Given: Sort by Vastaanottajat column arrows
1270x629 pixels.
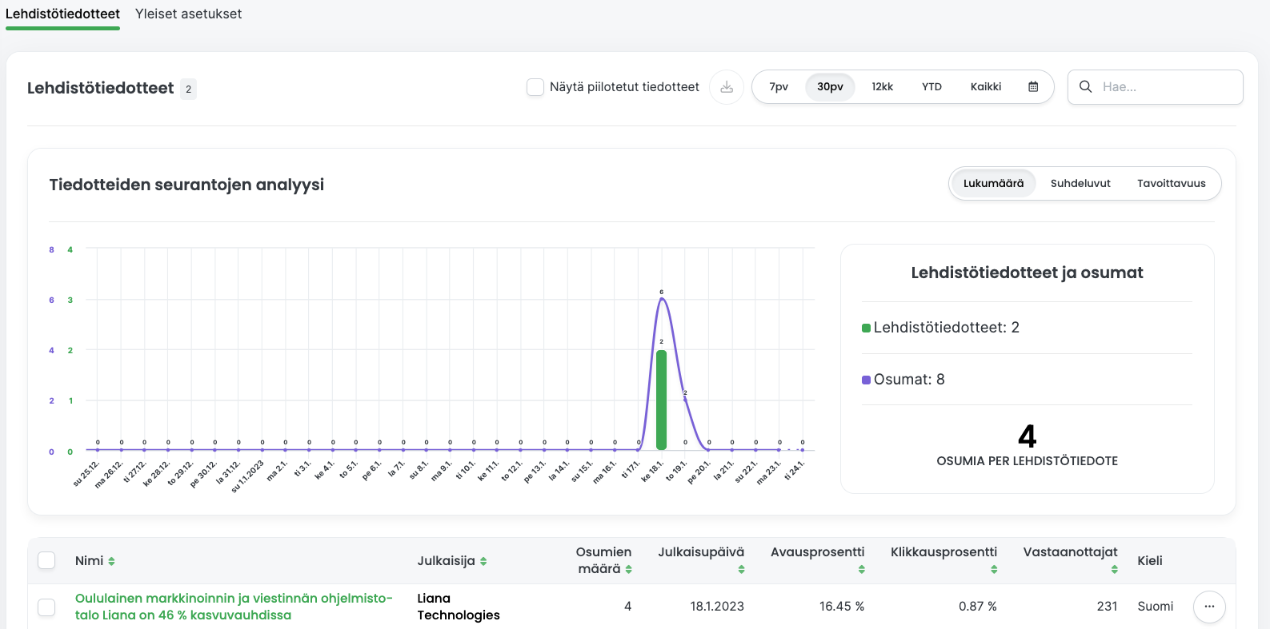Looking at the screenshot, I should [x=1114, y=569].
